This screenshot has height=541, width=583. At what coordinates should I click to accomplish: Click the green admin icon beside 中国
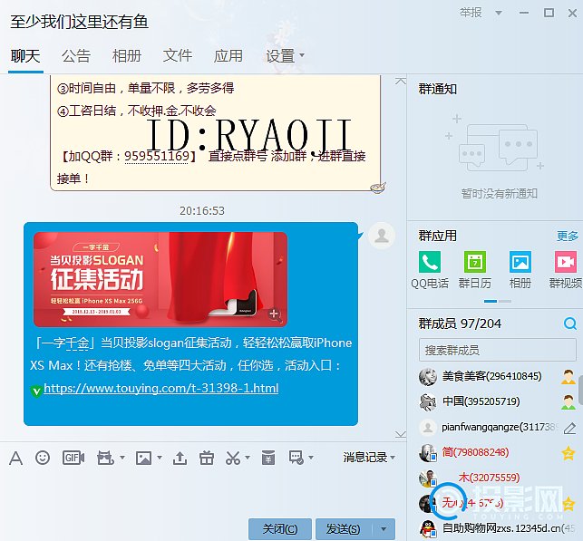(x=568, y=402)
